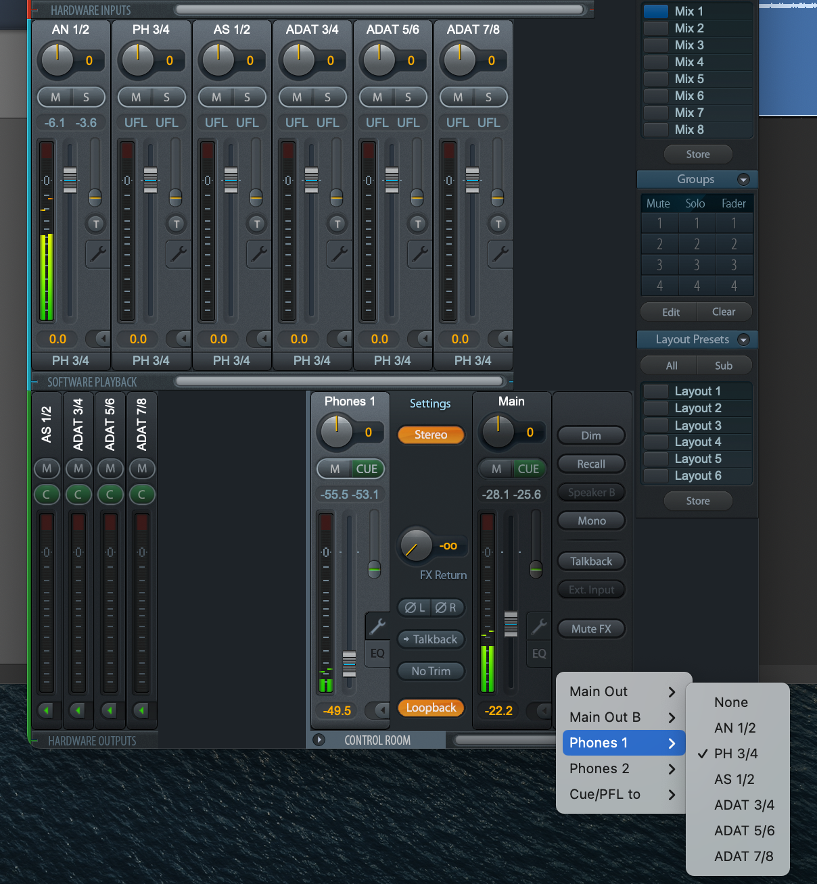817x884 pixels.
Task: Collapse the Layout Presets section
Action: 743,340
